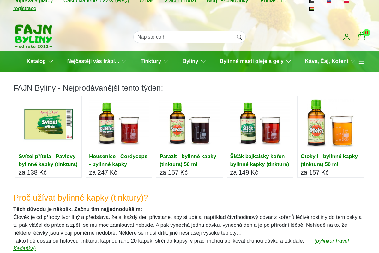The width and height of the screenshot is (379, 253).
Task: Expand the Byliny menu
Action: tap(194, 61)
